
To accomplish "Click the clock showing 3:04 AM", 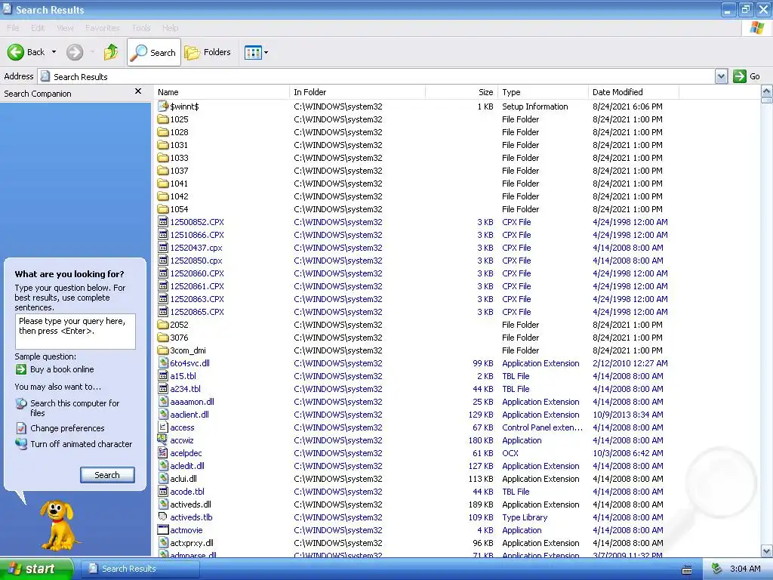I will coord(745,569).
